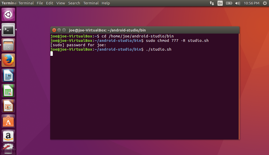Open the sound volume indicator
The width and height of the screenshot is (269, 155).
coord(238,3)
